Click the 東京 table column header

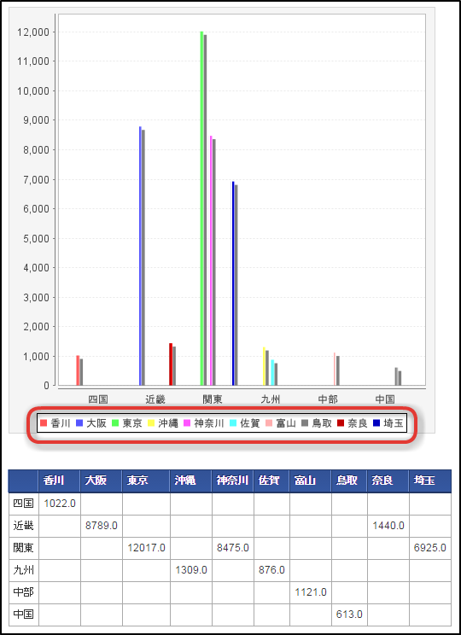pos(146,481)
